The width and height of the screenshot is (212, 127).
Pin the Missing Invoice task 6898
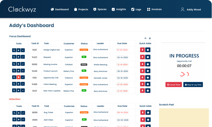[x=142, y=64]
